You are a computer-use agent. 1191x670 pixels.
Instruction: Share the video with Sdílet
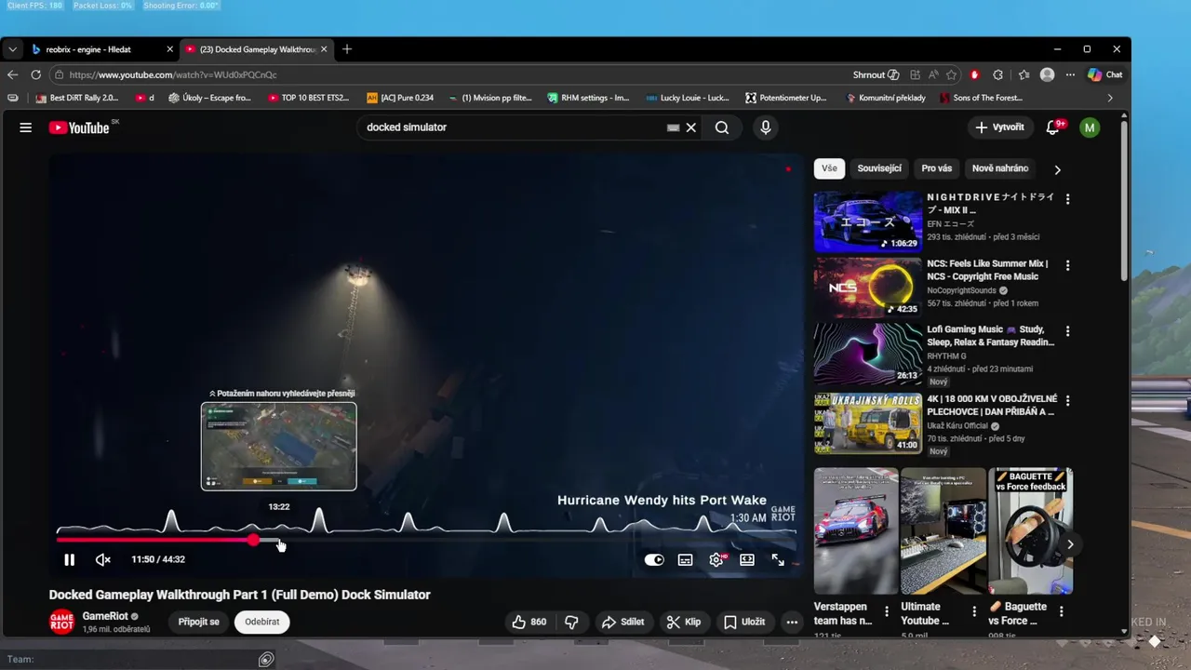coord(622,622)
